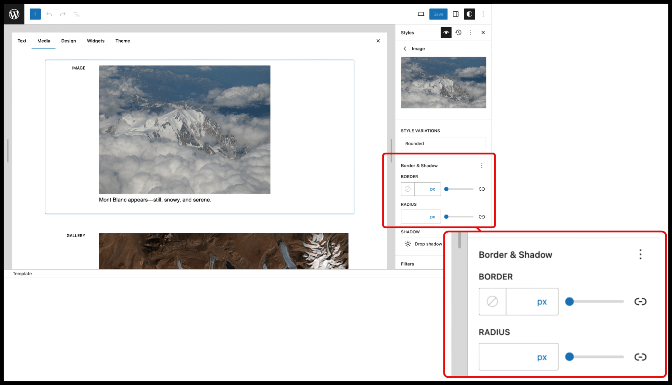Select the Media tab
The height and width of the screenshot is (385, 672).
click(x=44, y=41)
